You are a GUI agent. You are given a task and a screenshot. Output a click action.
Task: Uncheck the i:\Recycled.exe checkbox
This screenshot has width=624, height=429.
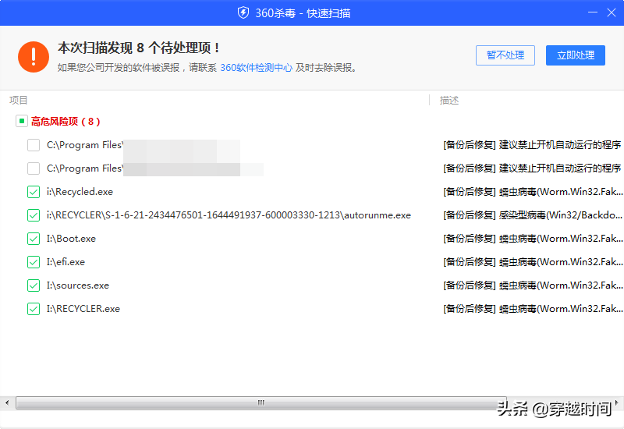point(34,192)
